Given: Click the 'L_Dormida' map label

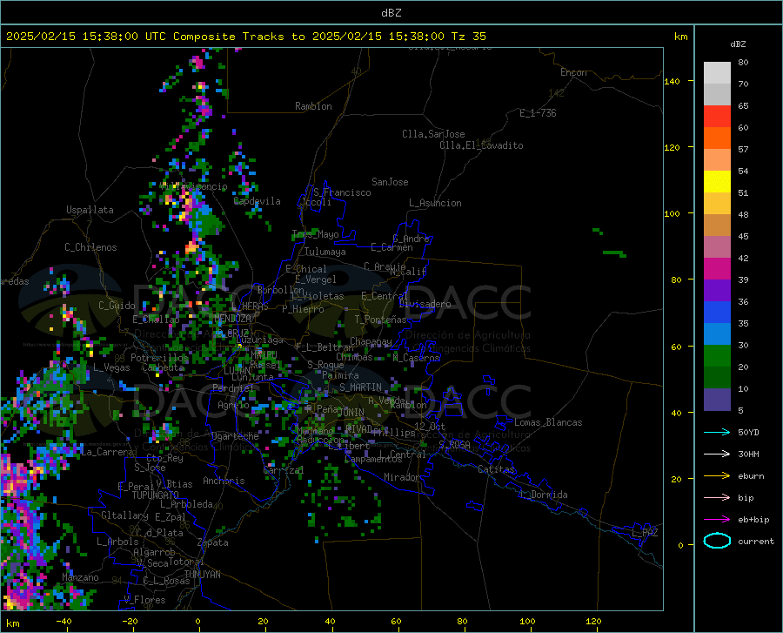Looking at the screenshot, I should click(543, 495).
